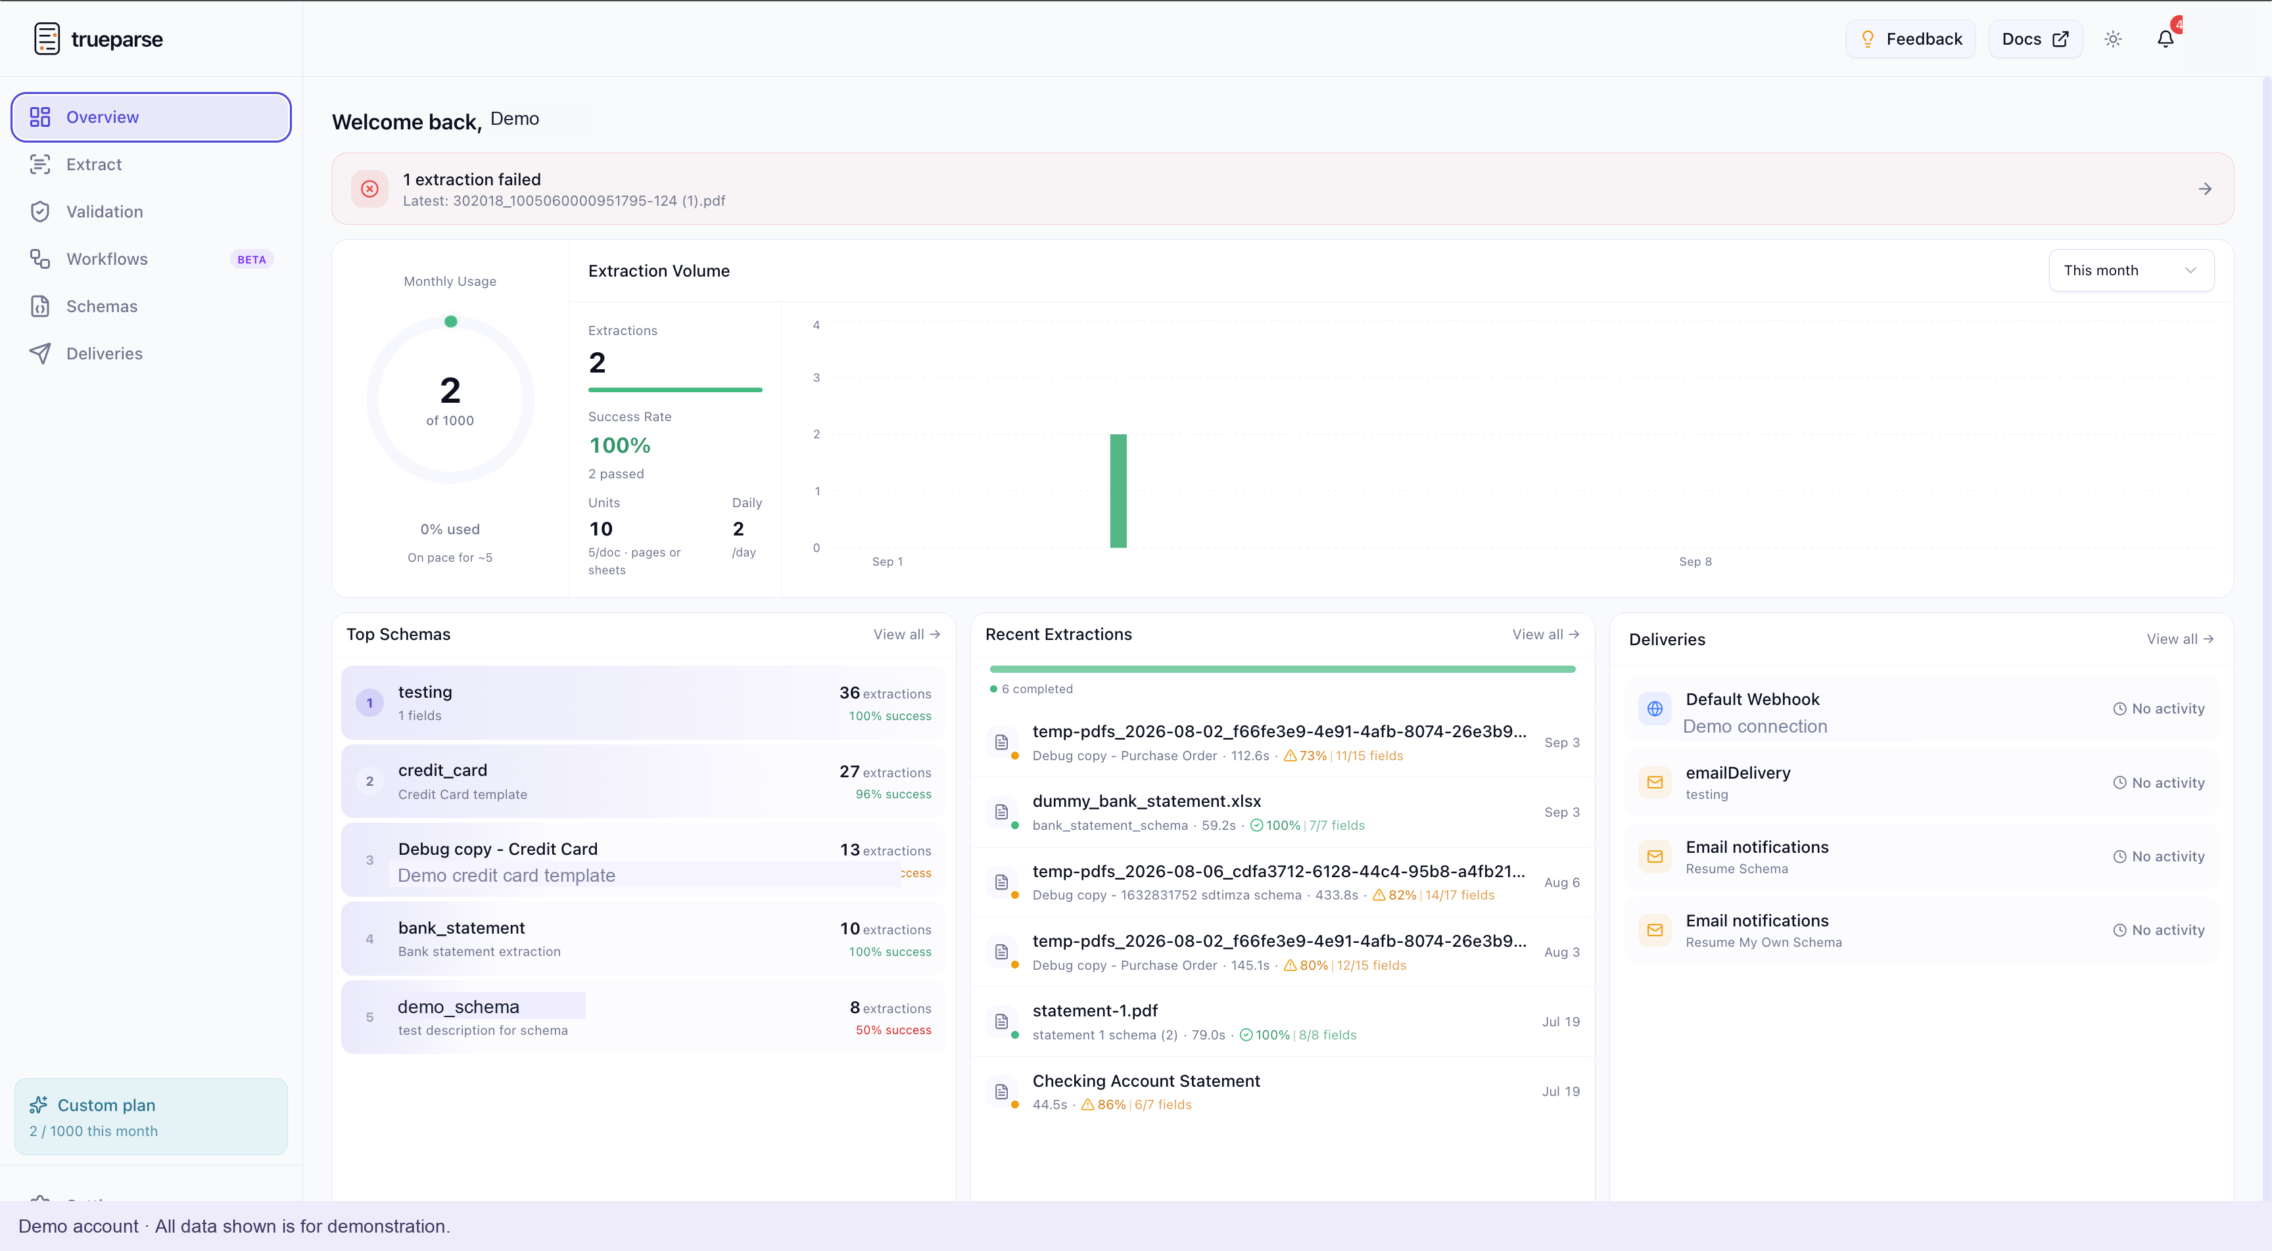Open dummy_bank_statement.xlsx extraction

click(1283, 812)
